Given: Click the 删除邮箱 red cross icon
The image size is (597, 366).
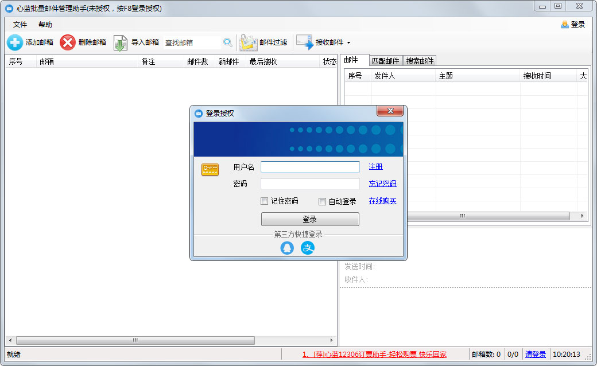Looking at the screenshot, I should coord(68,41).
